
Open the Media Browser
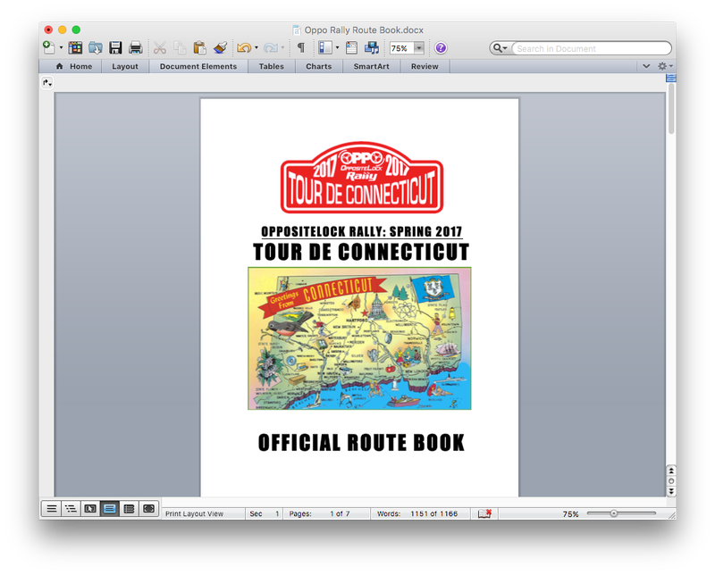tap(372, 48)
